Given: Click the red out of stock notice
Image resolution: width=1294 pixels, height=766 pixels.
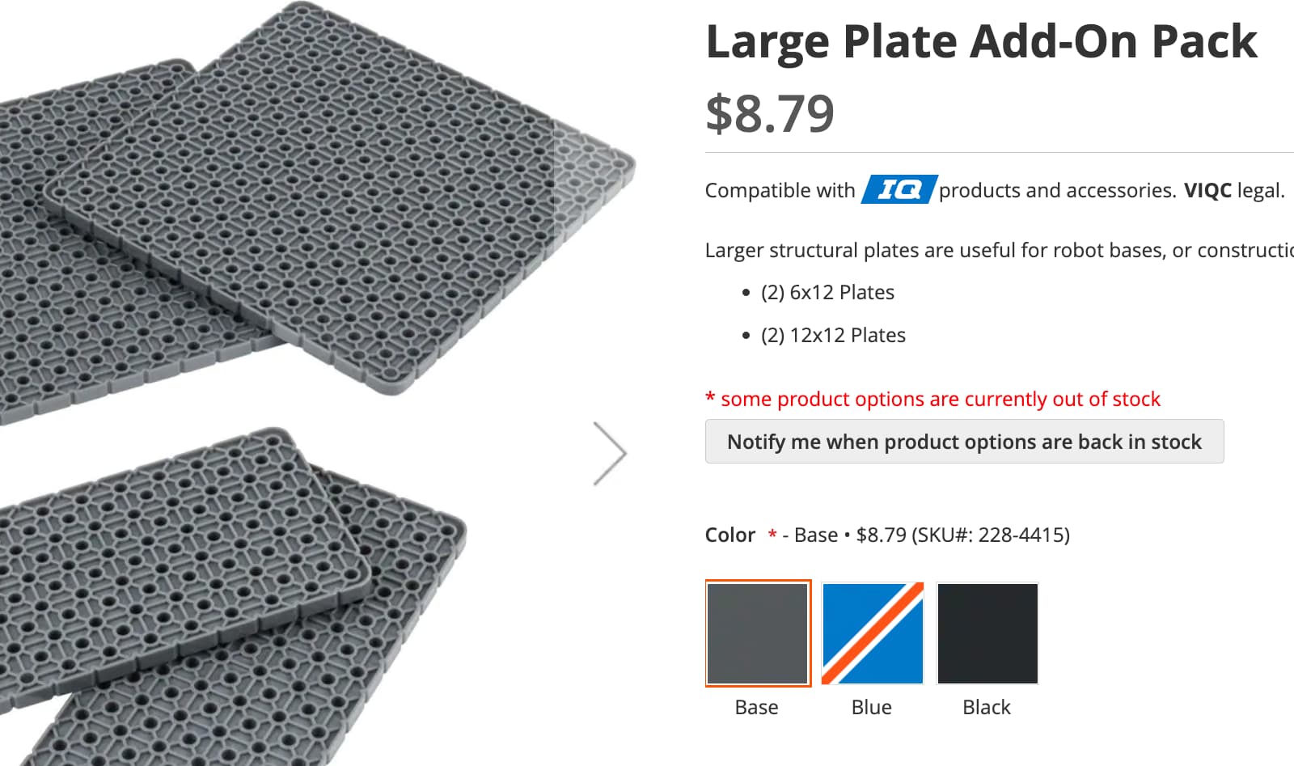Looking at the screenshot, I should click(932, 399).
